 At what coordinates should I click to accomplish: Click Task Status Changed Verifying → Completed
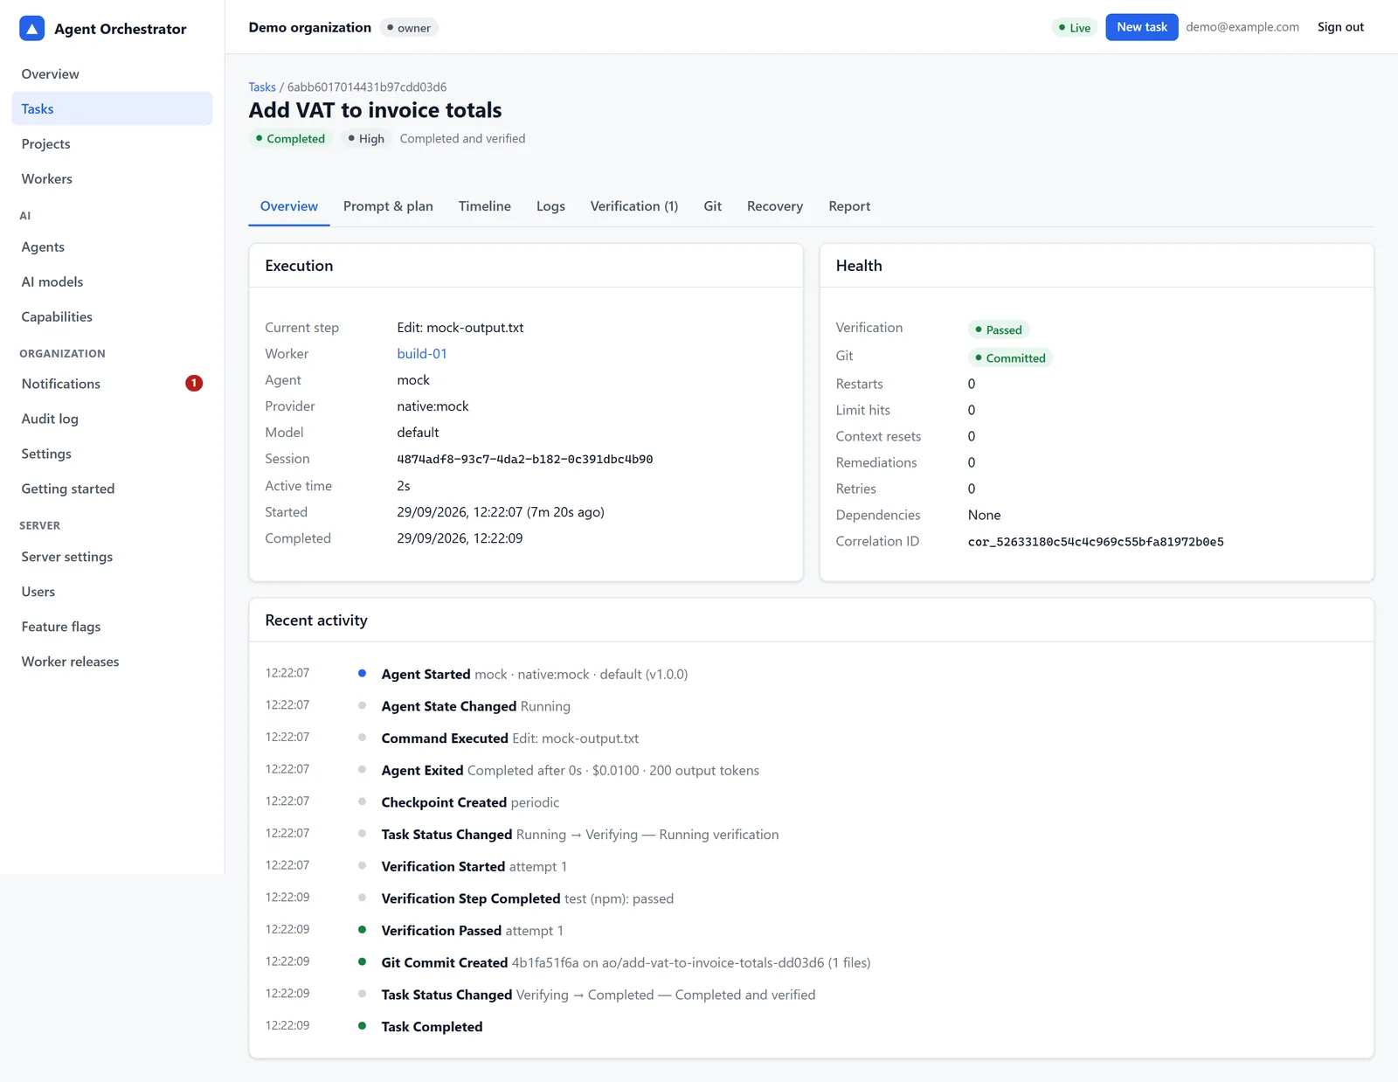tap(599, 995)
